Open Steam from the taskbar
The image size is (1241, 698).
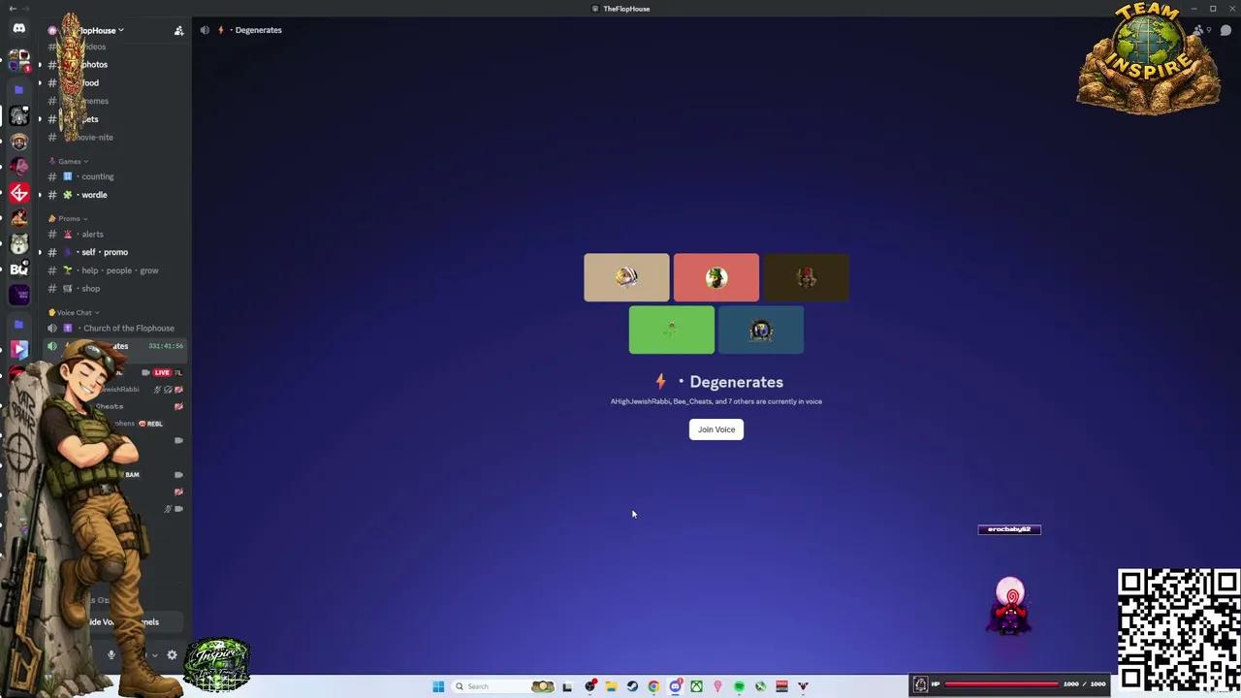point(632,686)
